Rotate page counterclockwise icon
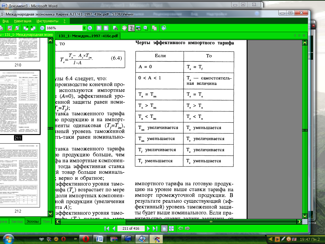This screenshot has height=244, width=325. tap(33, 28)
